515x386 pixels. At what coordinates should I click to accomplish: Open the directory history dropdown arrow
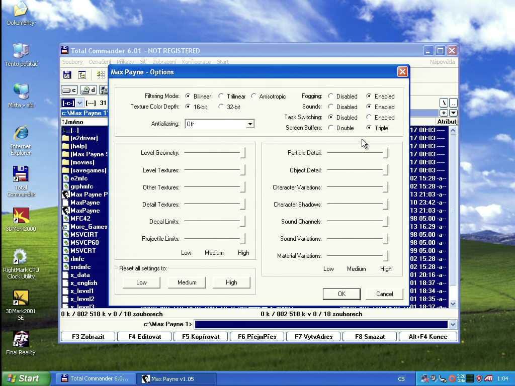tap(453, 113)
